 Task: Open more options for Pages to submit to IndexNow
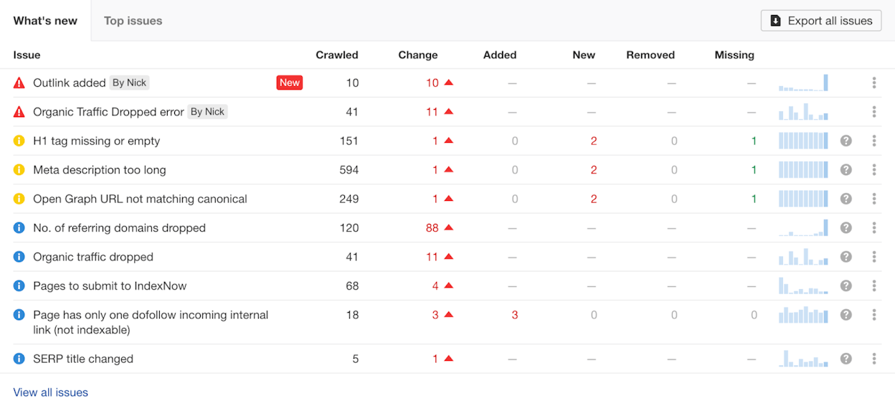point(874,285)
